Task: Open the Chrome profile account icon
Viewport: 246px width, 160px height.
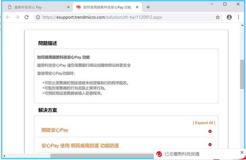Action: click(229, 17)
